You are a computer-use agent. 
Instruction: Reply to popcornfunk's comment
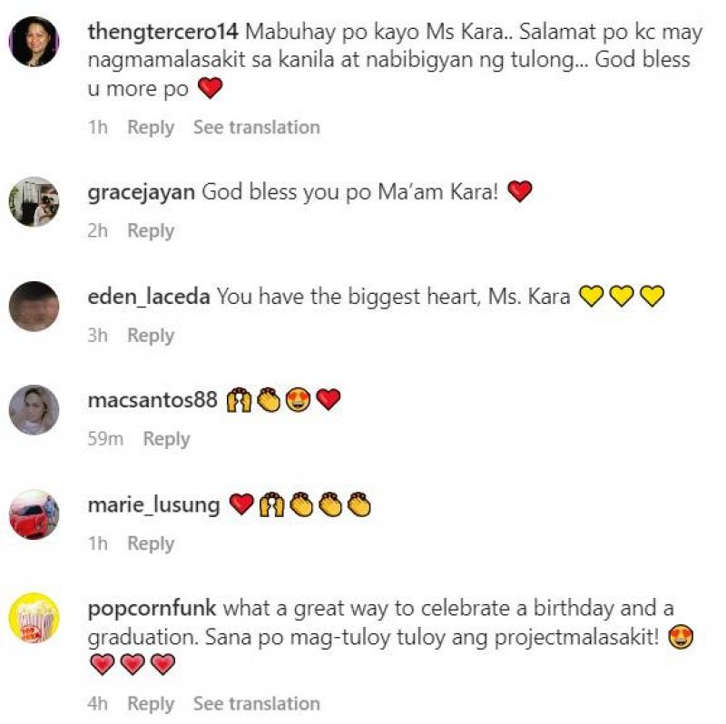click(x=151, y=704)
